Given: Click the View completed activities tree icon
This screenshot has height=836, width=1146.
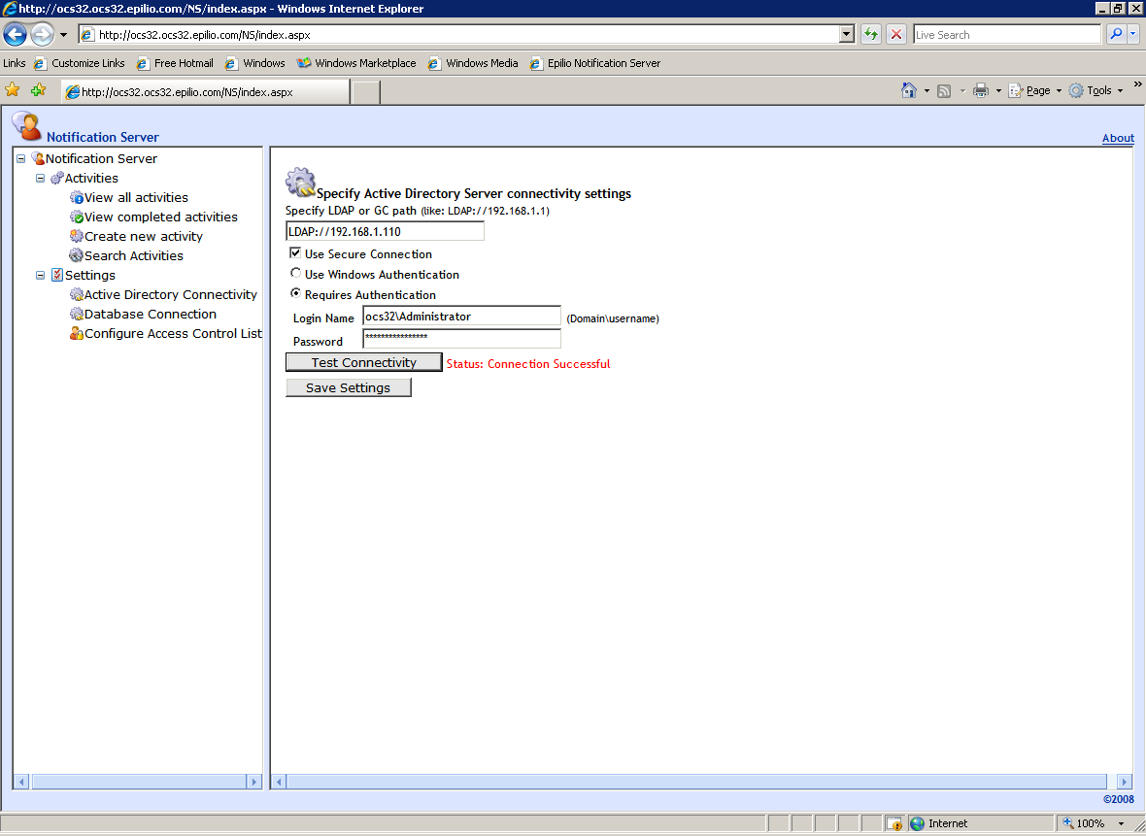Looking at the screenshot, I should (76, 217).
